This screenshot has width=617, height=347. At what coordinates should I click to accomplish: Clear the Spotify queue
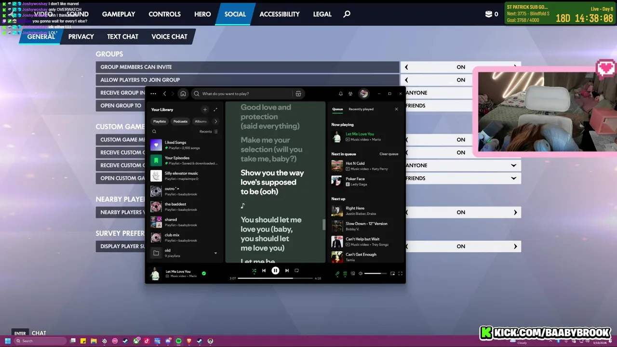point(389,154)
